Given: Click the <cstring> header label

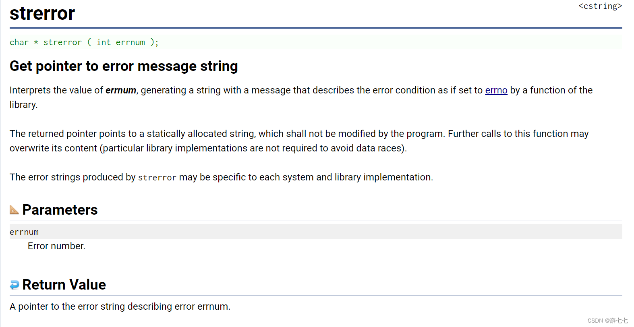Looking at the screenshot, I should click(x=600, y=6).
